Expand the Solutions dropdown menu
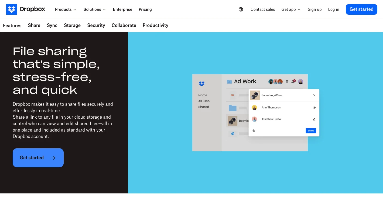 [x=95, y=9]
